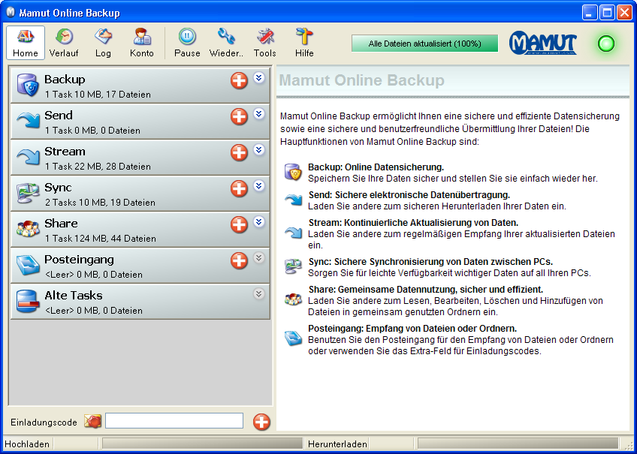Click '1 Task 10 MB, 17 Dateien' text

click(98, 95)
